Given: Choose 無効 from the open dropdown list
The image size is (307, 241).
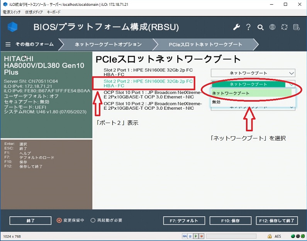Looking at the screenshot, I should pyautogui.click(x=216, y=102).
